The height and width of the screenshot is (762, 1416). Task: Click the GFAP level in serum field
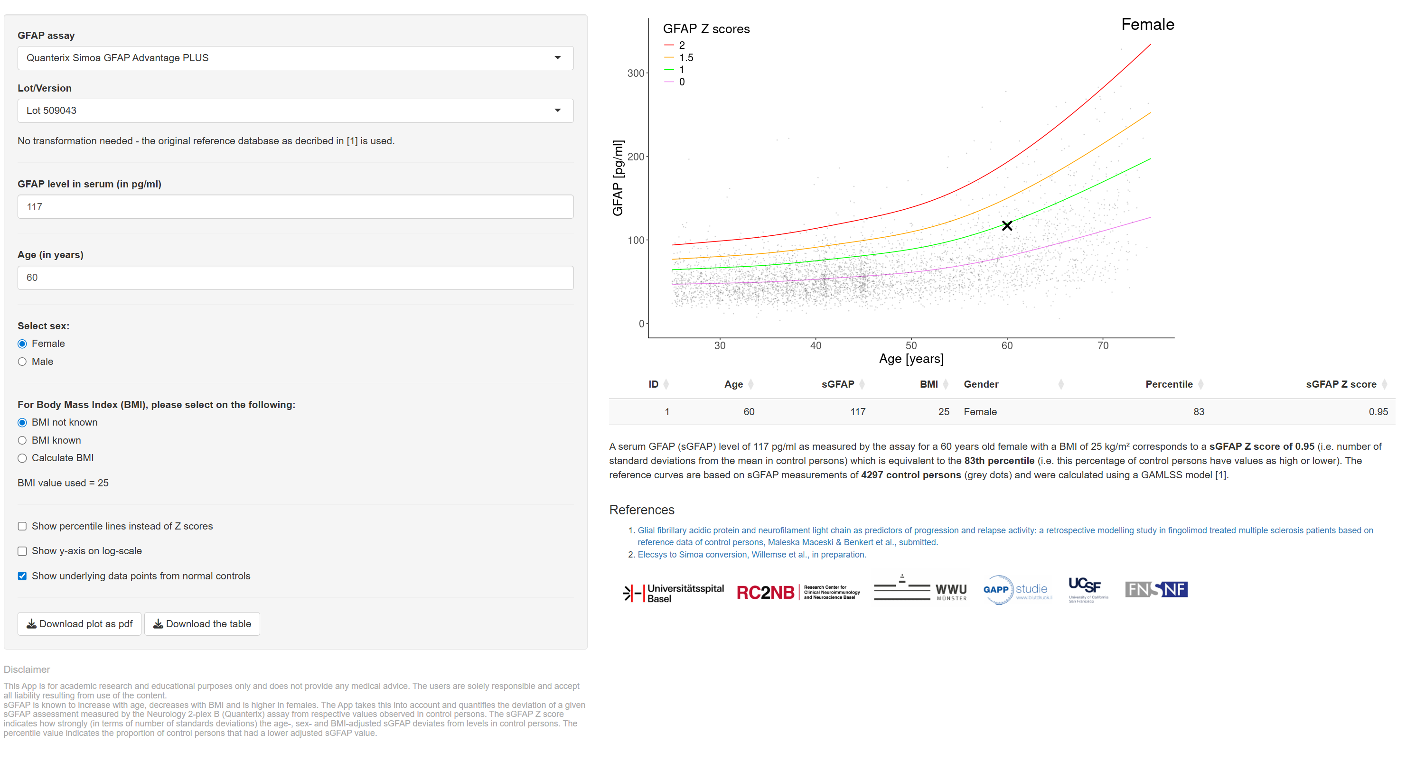[295, 206]
